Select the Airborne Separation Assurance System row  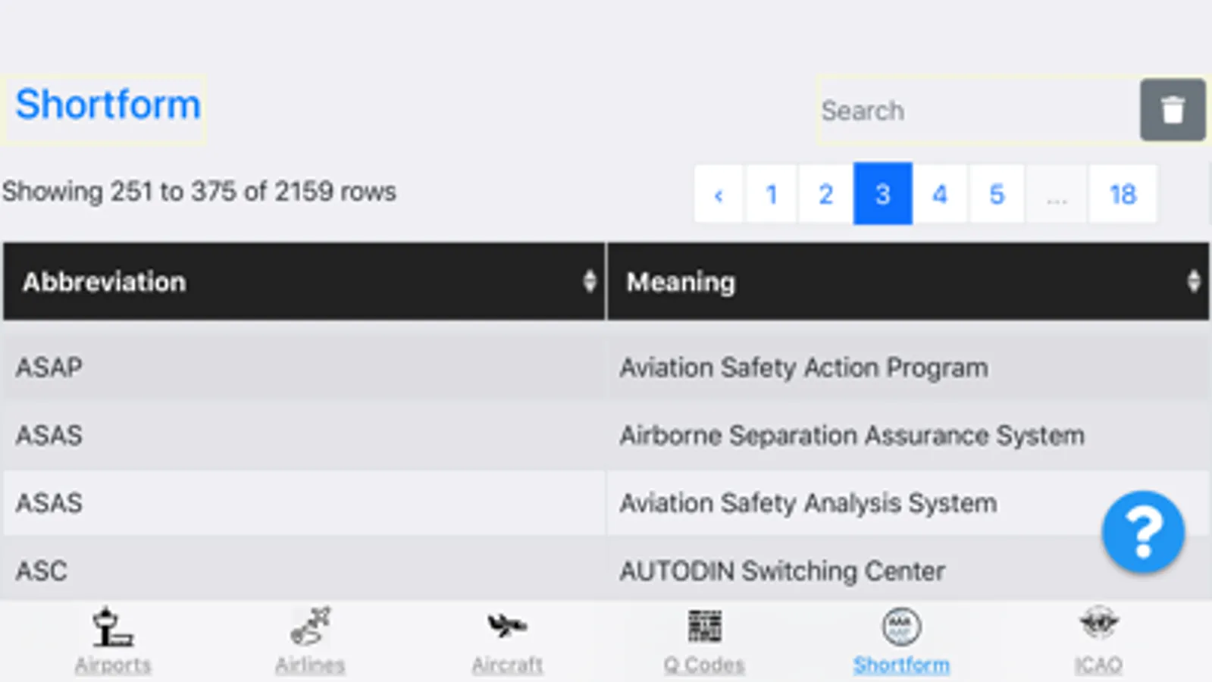tap(852, 436)
